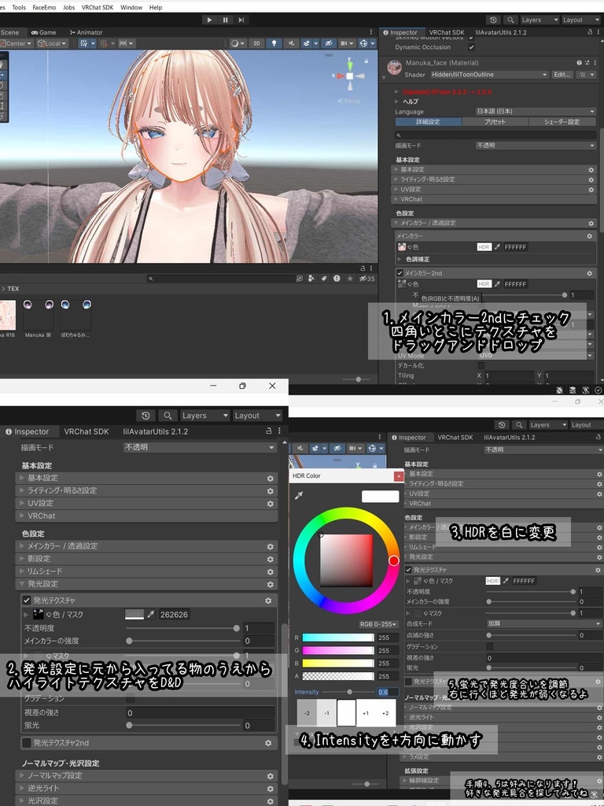Select the シェーダー設定 tab
This screenshot has height=806, width=604.
click(x=562, y=122)
